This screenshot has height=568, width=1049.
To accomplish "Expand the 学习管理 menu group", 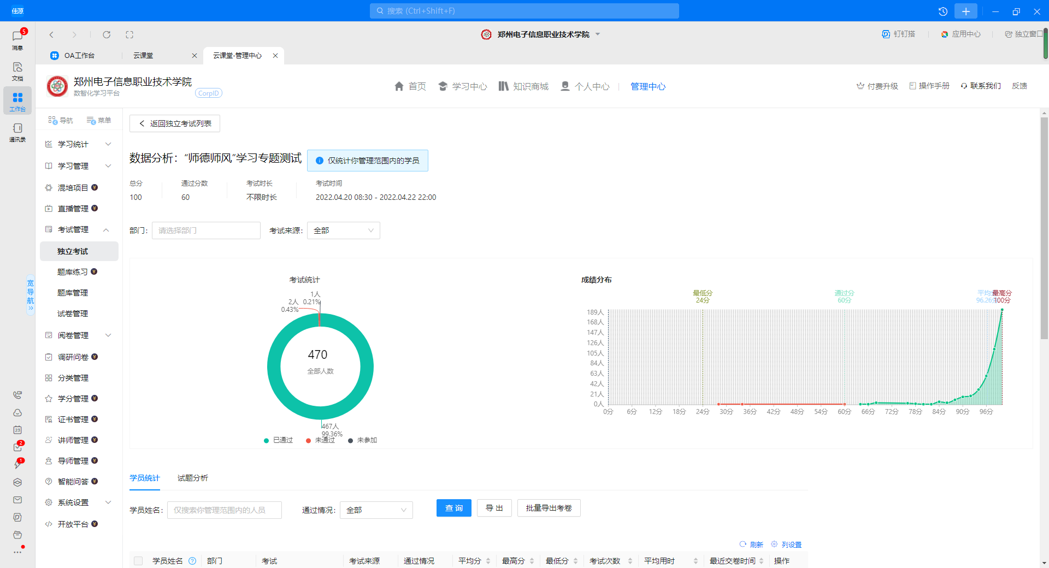I will coord(79,166).
